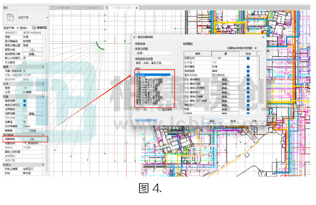The width and height of the screenshot is (316, 205).
Task: Click the value column header
Action: (x=225, y=54)
